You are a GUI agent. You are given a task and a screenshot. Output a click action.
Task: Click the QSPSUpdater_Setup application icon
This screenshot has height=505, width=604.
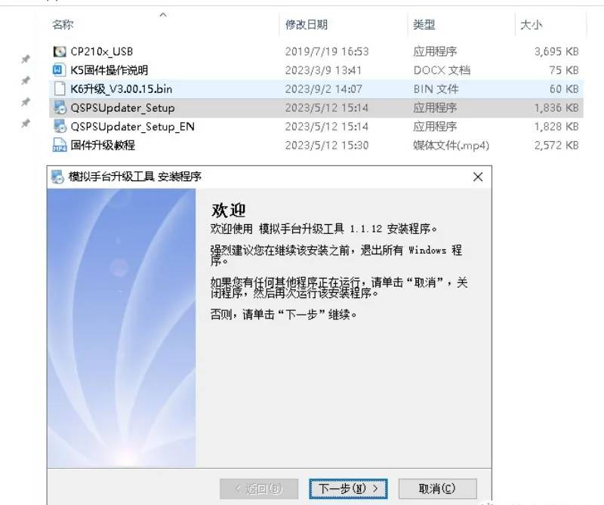point(60,108)
